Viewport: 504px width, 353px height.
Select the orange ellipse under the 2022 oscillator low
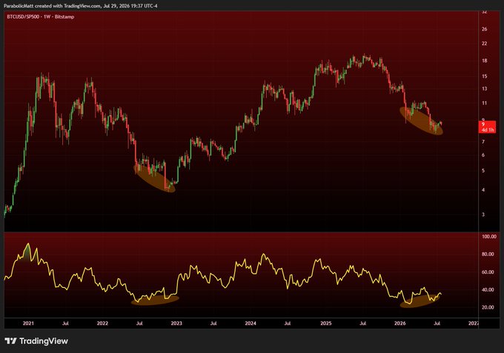click(155, 300)
